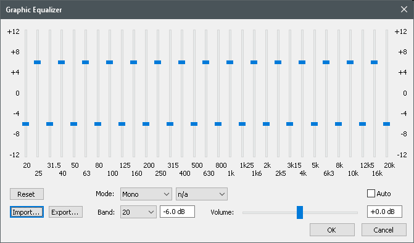
Task: Click the 500 Hz band slider handle
Action: pyautogui.click(x=194, y=124)
